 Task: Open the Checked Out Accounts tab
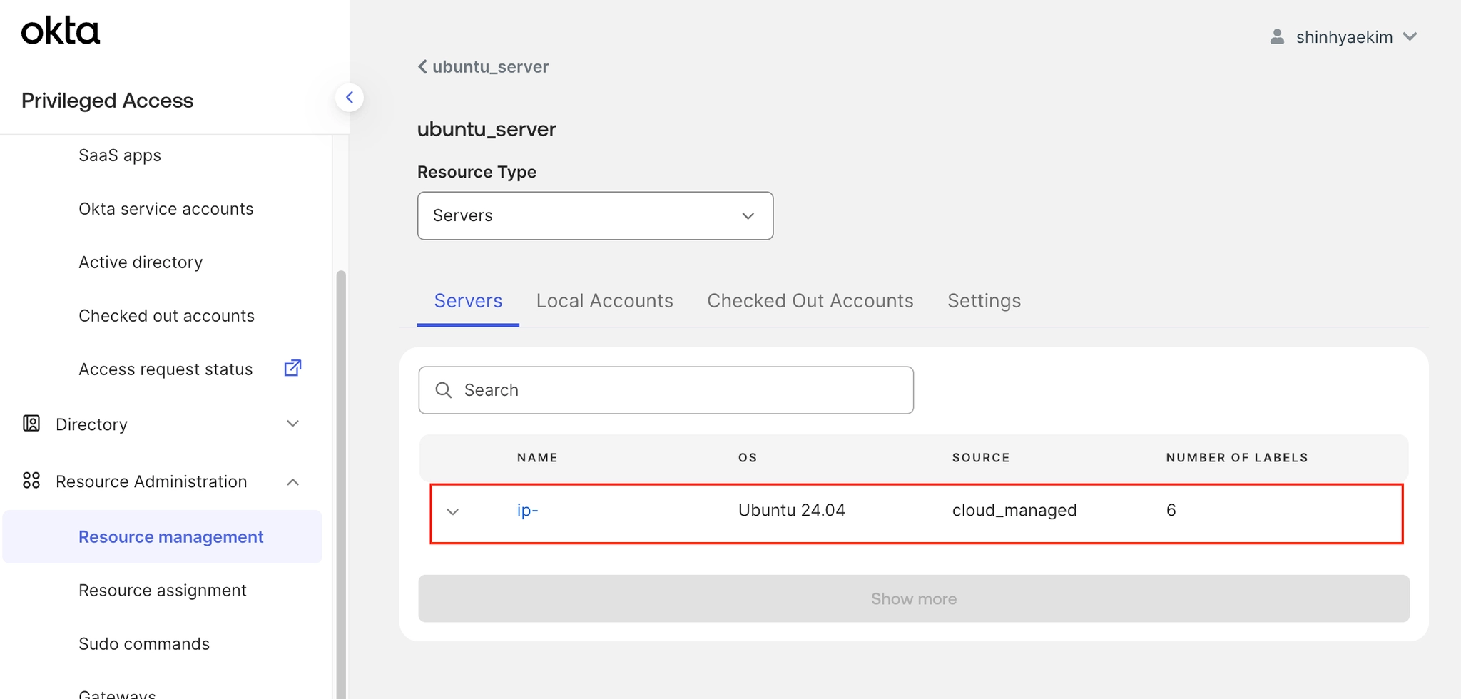(x=810, y=301)
